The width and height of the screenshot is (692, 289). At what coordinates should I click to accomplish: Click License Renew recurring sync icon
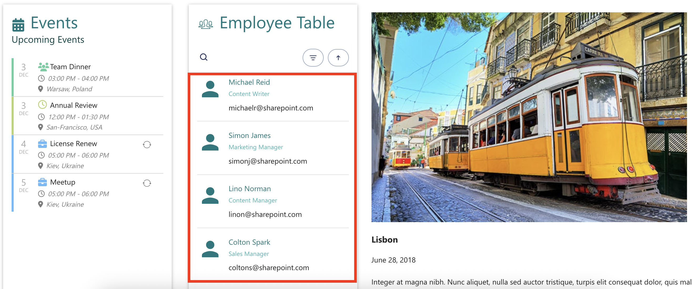coord(147,145)
